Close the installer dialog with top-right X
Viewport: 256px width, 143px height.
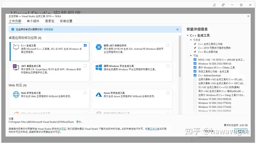[248, 16]
